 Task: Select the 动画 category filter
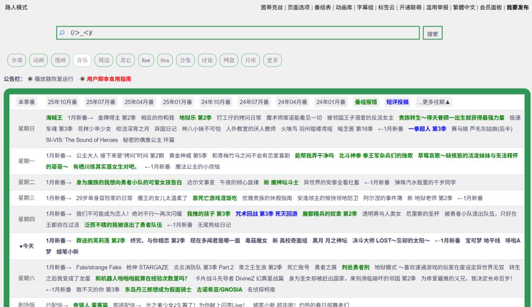(38, 60)
